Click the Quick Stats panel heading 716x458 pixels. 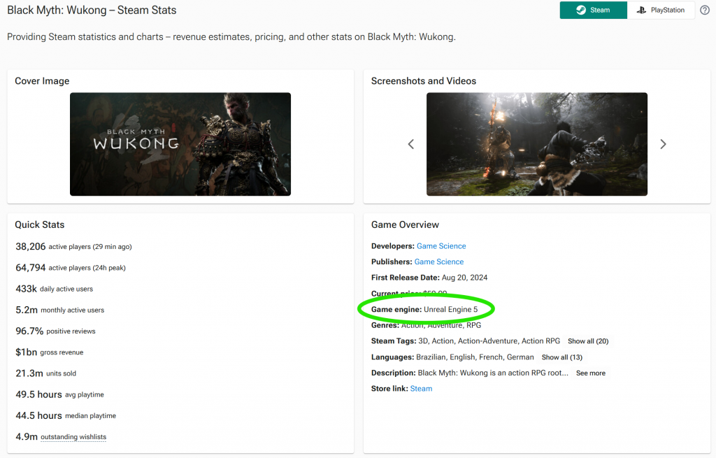click(40, 224)
